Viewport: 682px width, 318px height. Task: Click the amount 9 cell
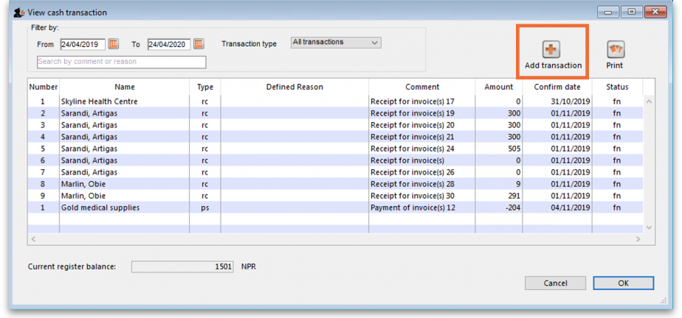coord(499,184)
